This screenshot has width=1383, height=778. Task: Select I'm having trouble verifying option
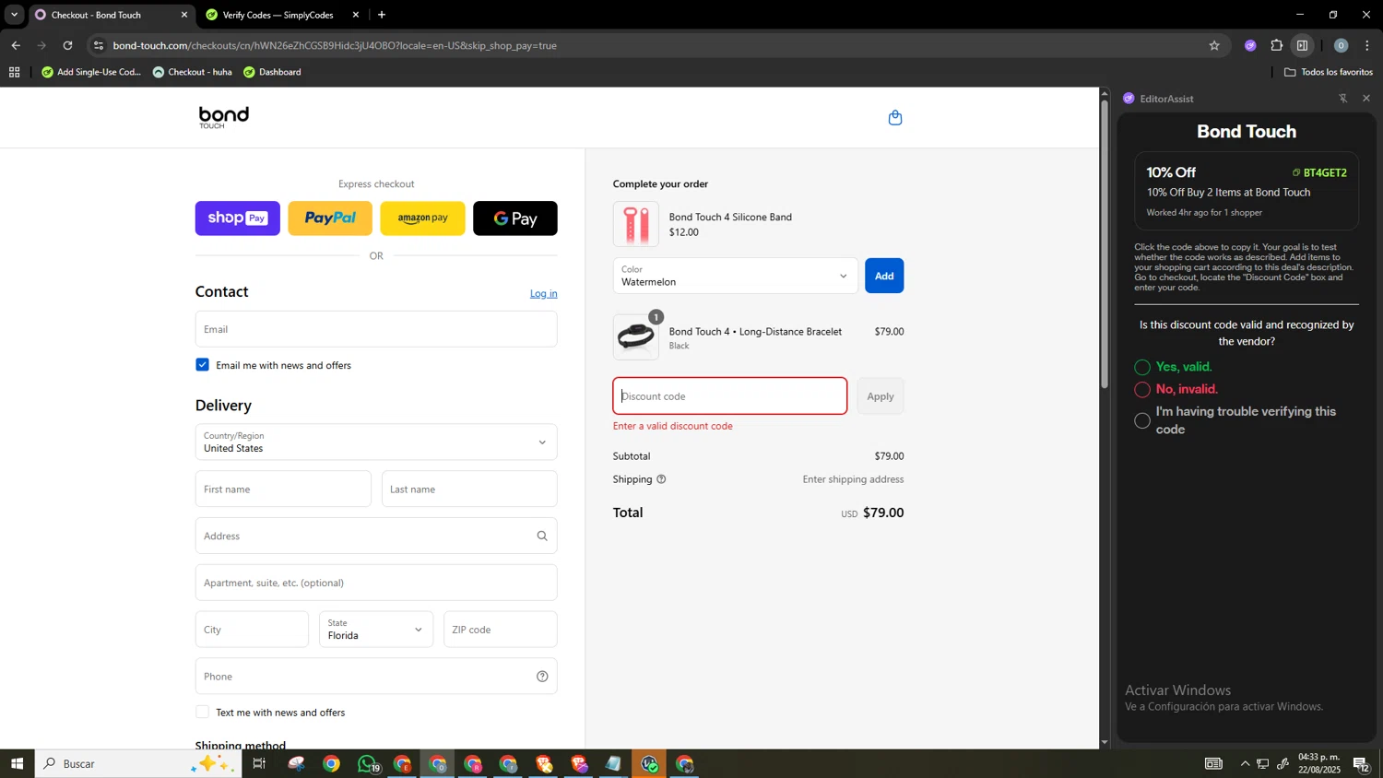point(1142,420)
